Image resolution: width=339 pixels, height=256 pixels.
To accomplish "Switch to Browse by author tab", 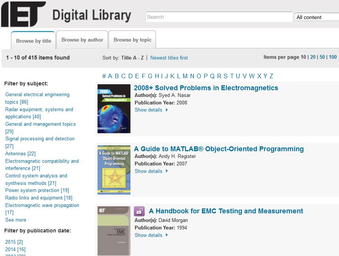I will 82,40.
